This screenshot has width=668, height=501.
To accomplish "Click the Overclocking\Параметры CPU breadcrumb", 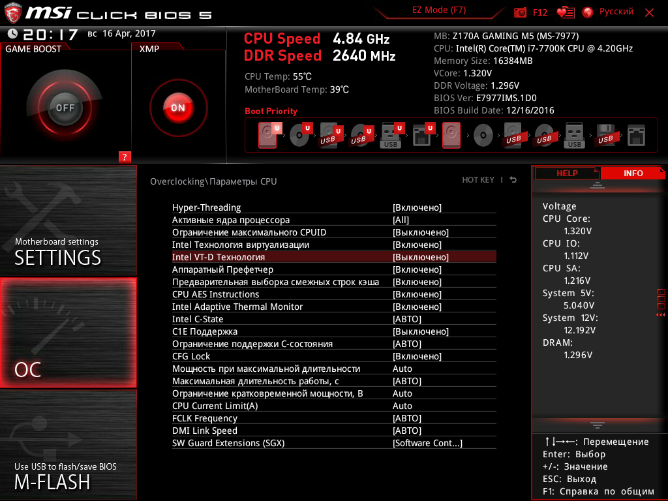I will 213,181.
